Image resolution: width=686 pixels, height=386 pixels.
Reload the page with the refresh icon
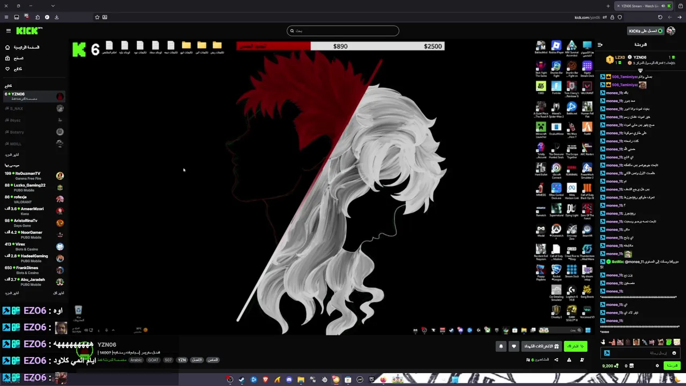(660, 17)
